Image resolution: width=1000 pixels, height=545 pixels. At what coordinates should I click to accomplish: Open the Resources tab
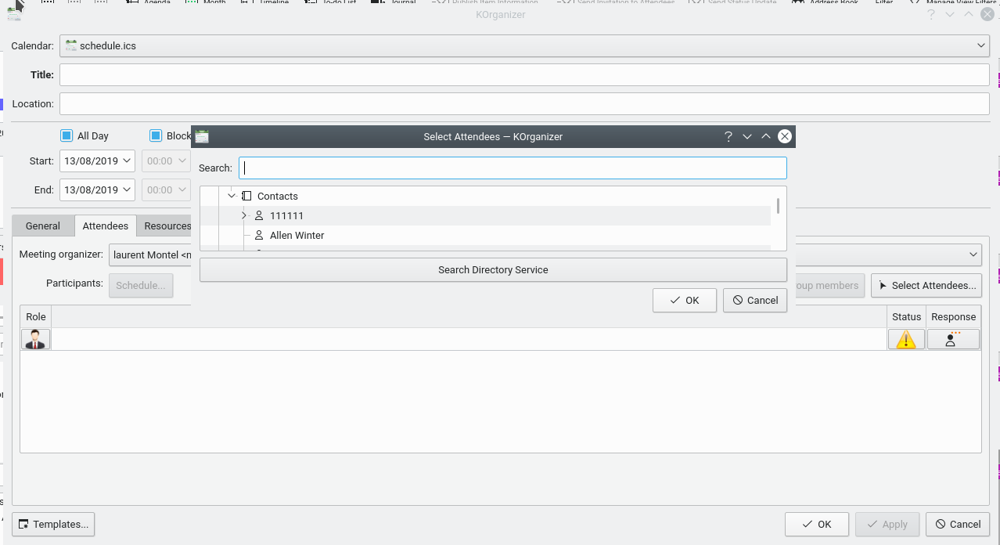165,226
